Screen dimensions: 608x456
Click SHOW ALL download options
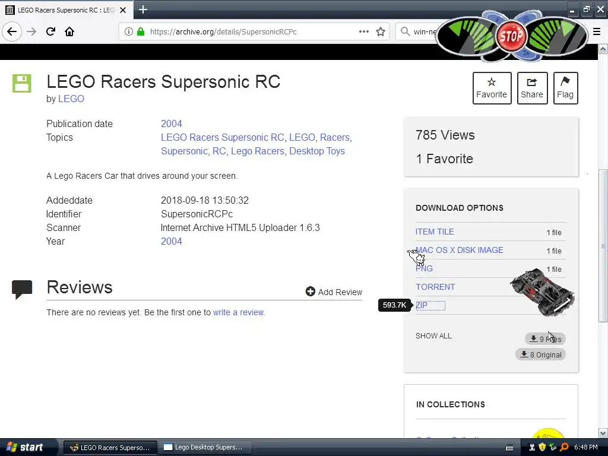[x=433, y=336]
